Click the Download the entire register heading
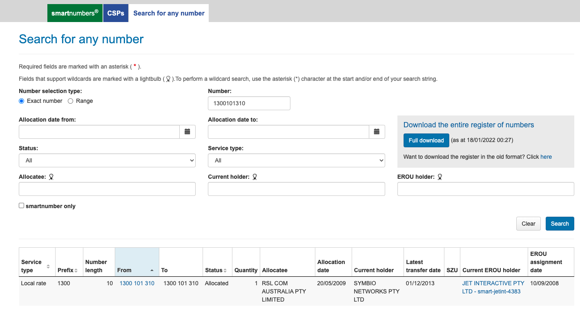Screen dimensions: 580x313 469,125
